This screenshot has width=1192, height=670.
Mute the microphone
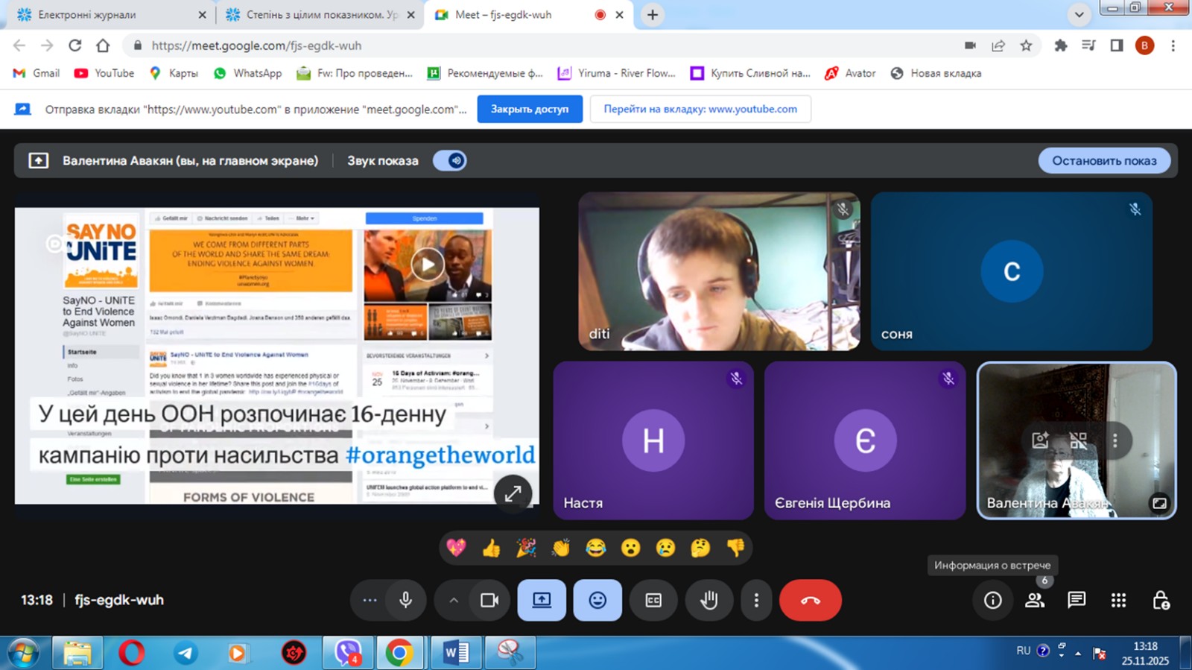pos(405,600)
